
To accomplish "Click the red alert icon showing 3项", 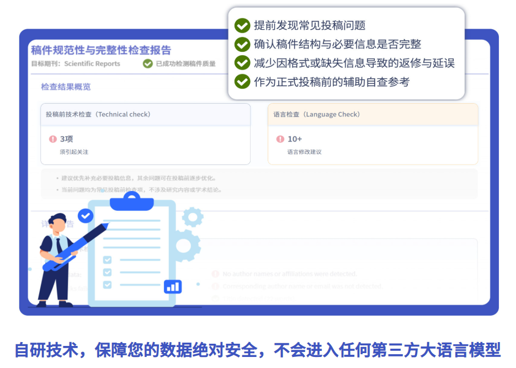I will pyautogui.click(x=54, y=138).
